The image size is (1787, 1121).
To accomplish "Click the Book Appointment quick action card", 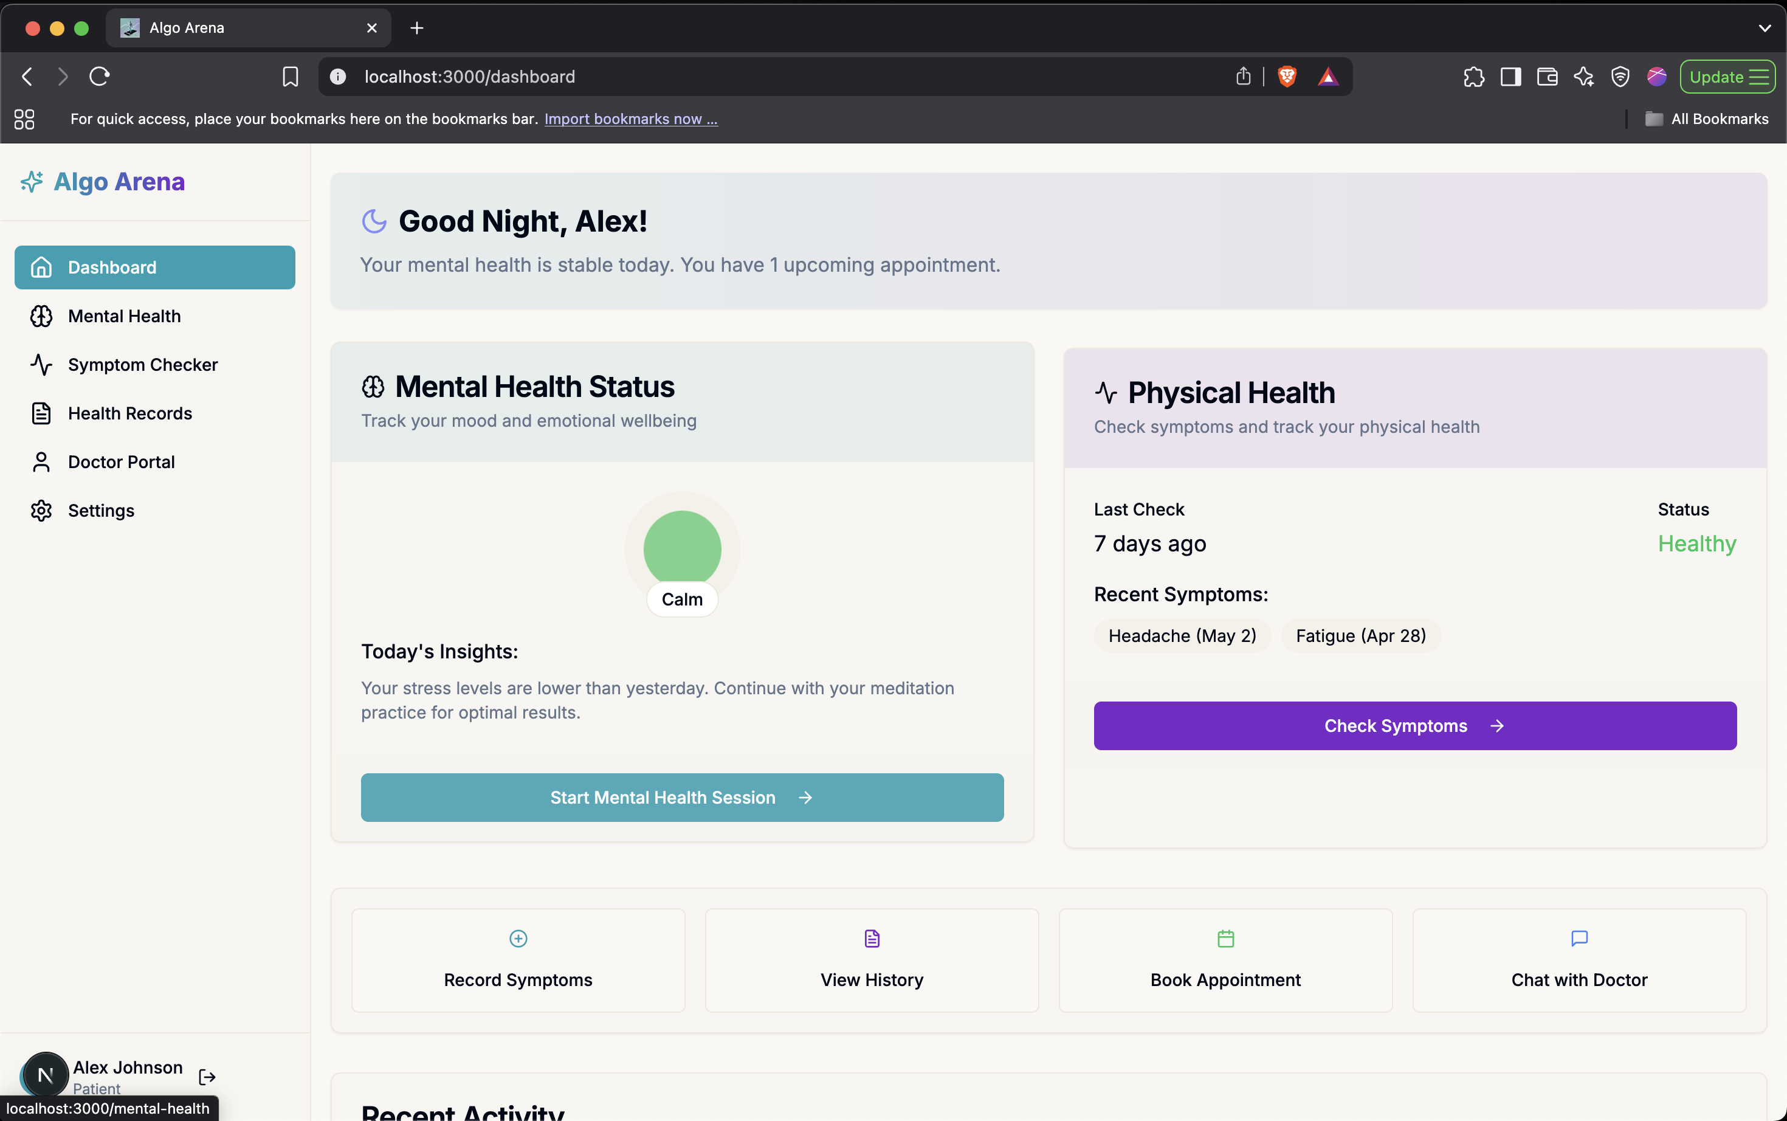I will tap(1224, 960).
